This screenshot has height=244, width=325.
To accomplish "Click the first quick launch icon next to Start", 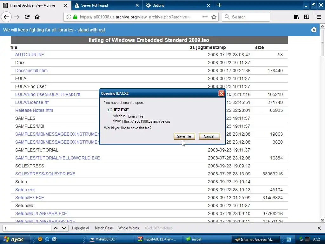I will pos(40,239).
